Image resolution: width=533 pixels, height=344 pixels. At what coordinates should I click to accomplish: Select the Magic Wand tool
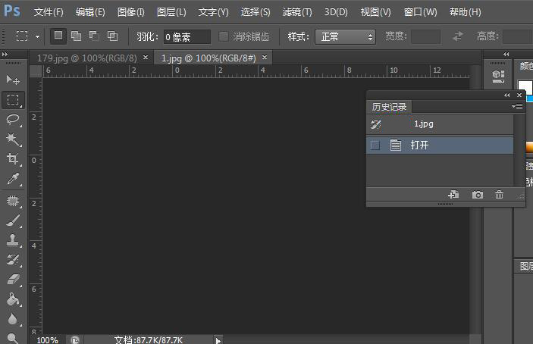tap(13, 139)
